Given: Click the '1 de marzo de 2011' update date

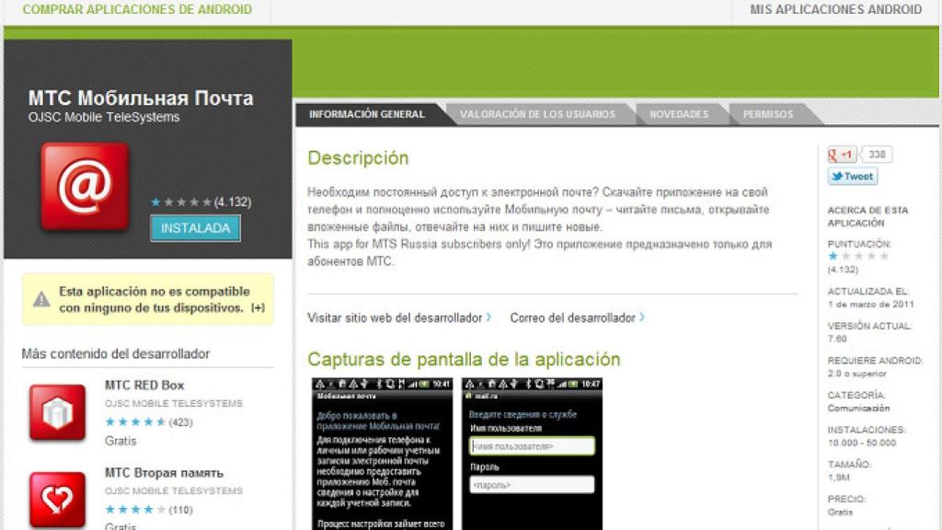Looking at the screenshot, I should pos(870,305).
